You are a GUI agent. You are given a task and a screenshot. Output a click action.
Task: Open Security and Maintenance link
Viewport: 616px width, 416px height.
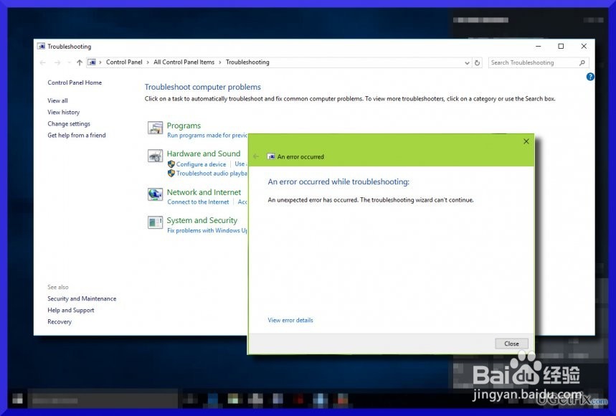(x=82, y=298)
